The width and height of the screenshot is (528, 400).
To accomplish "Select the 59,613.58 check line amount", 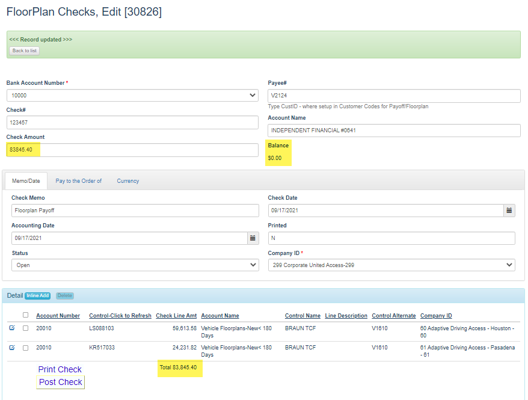I will 185,328.
